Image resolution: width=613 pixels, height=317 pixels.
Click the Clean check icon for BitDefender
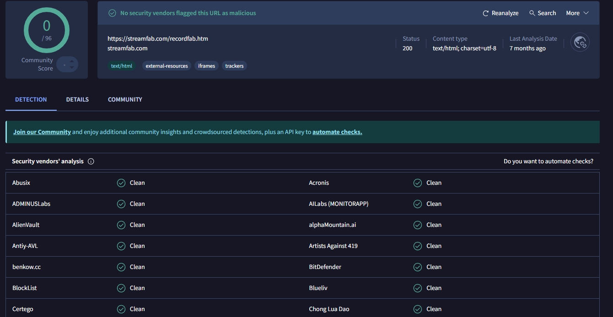418,267
